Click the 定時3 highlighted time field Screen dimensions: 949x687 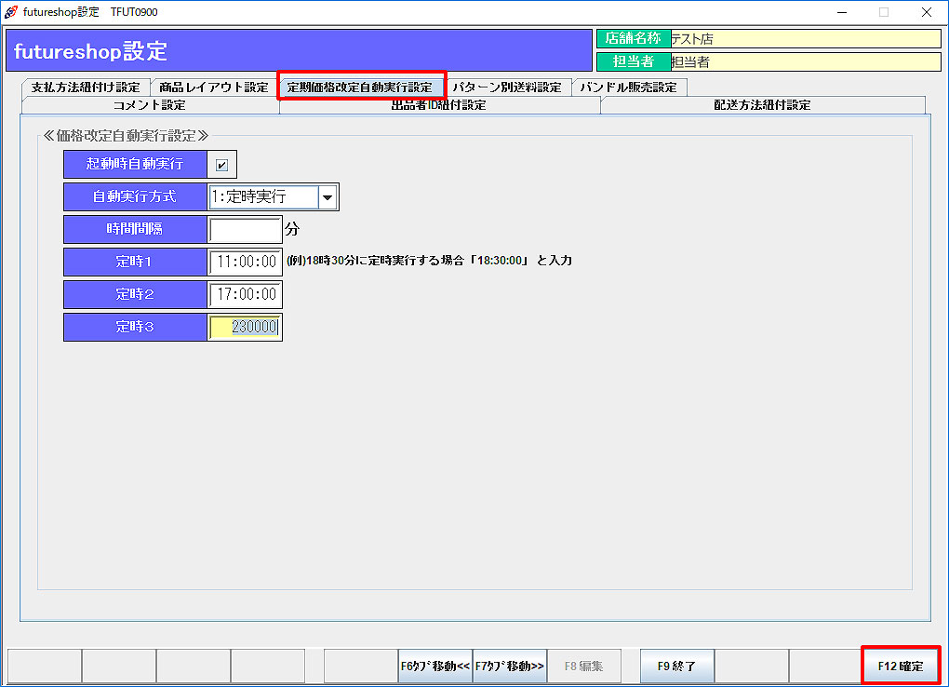pyautogui.click(x=246, y=327)
